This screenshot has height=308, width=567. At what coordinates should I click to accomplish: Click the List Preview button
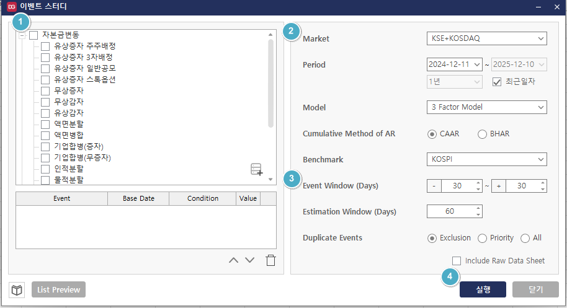click(x=59, y=289)
